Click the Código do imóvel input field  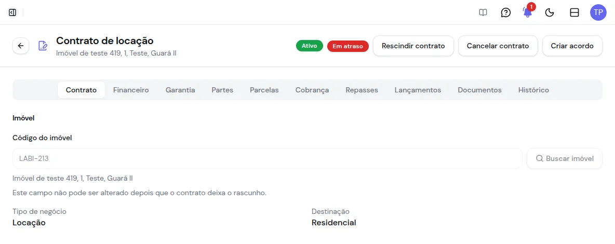pos(268,158)
